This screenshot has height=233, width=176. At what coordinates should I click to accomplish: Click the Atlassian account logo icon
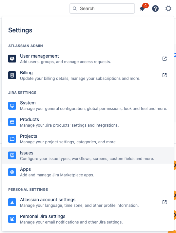tap(12, 202)
